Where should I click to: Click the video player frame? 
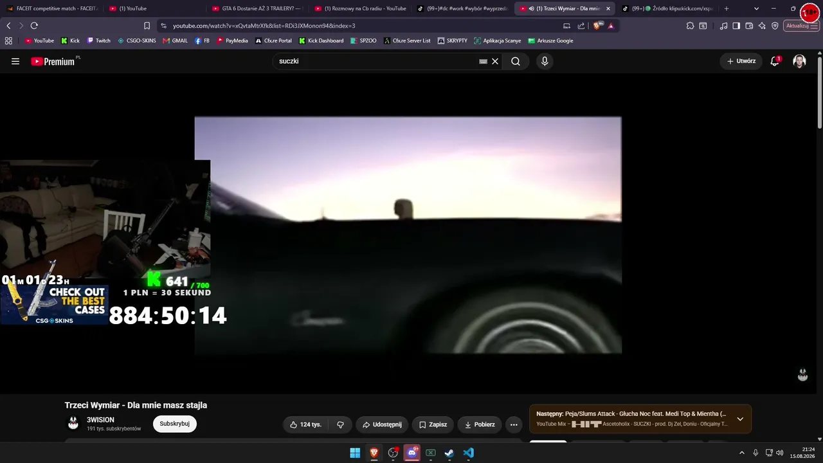point(408,235)
